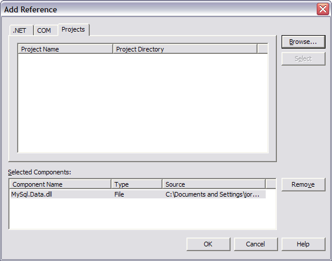Select the Projects tab

[73, 30]
